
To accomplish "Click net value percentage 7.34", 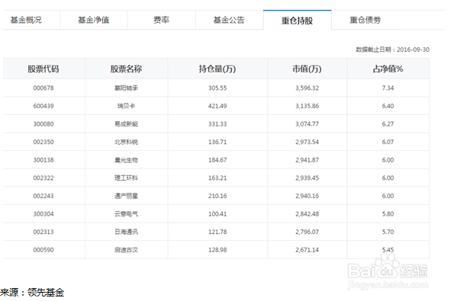I will pos(387,88).
